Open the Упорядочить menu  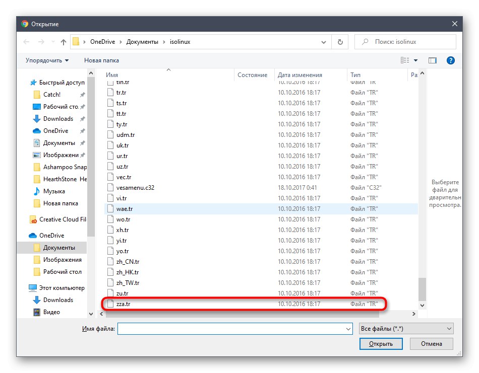[x=47, y=60]
